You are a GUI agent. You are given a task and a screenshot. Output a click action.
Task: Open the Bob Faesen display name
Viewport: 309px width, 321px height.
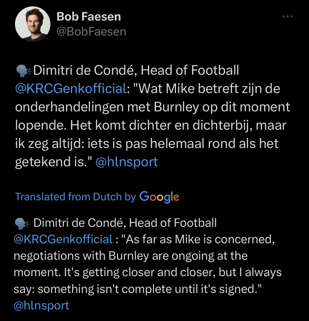pos(89,16)
